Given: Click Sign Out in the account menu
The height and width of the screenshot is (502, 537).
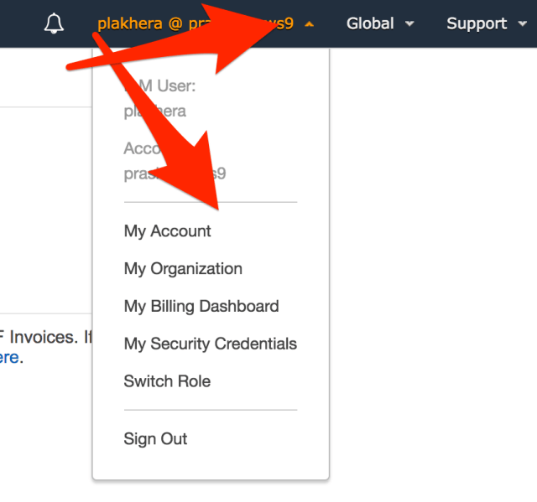Looking at the screenshot, I should [155, 439].
